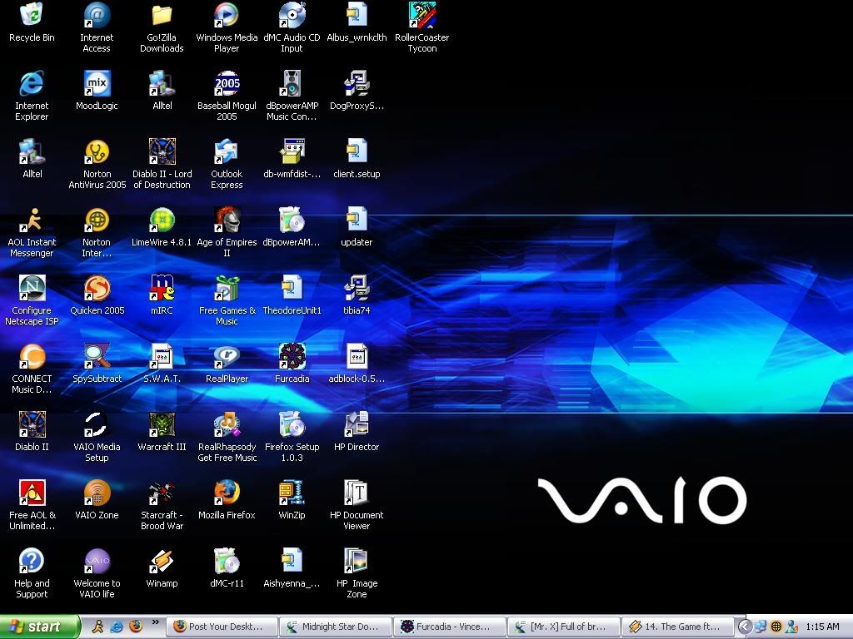The image size is (853, 639).
Task: Select the HP Director shortcut
Action: click(357, 424)
